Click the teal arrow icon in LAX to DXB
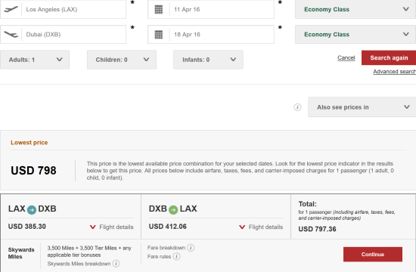Screen dimensions: 416x272 (32, 210)
